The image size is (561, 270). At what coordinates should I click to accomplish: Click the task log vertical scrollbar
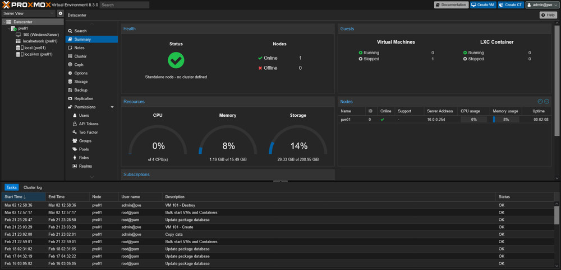557,215
